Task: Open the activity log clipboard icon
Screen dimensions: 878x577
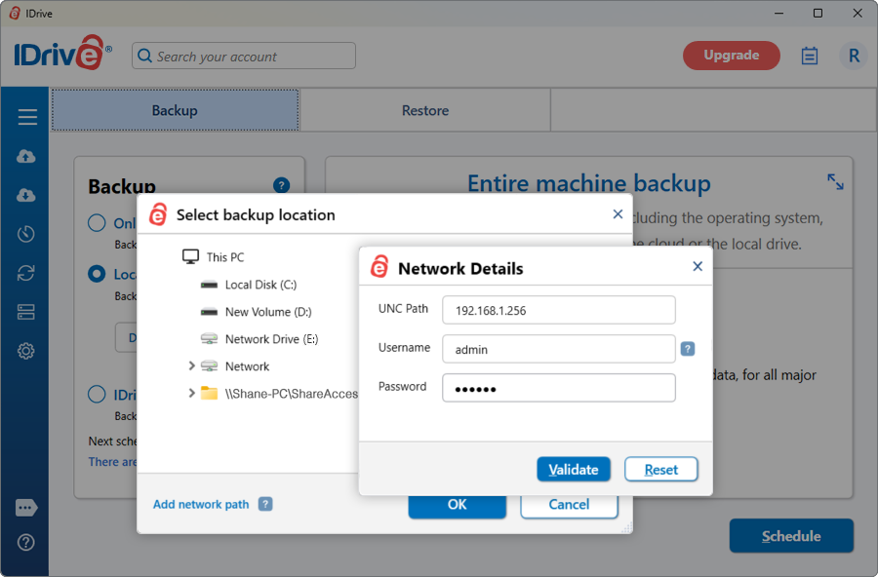Action: (809, 56)
